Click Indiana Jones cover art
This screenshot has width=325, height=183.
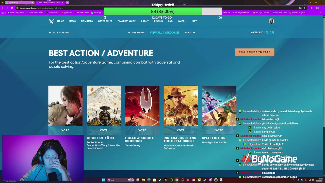[181, 106]
